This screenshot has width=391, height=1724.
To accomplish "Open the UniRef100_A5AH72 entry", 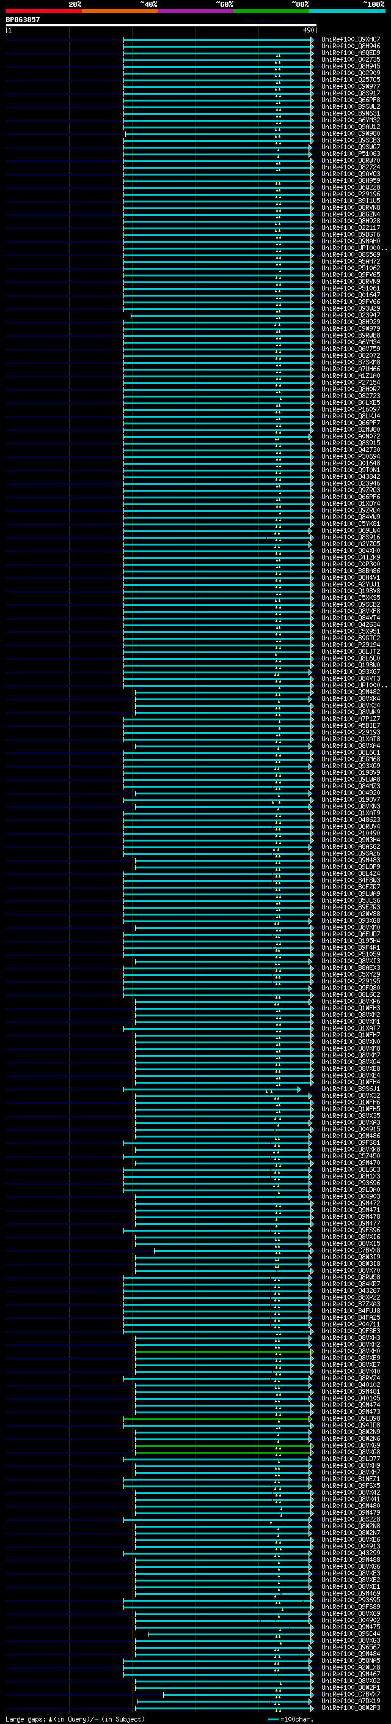I will tap(350, 261).
